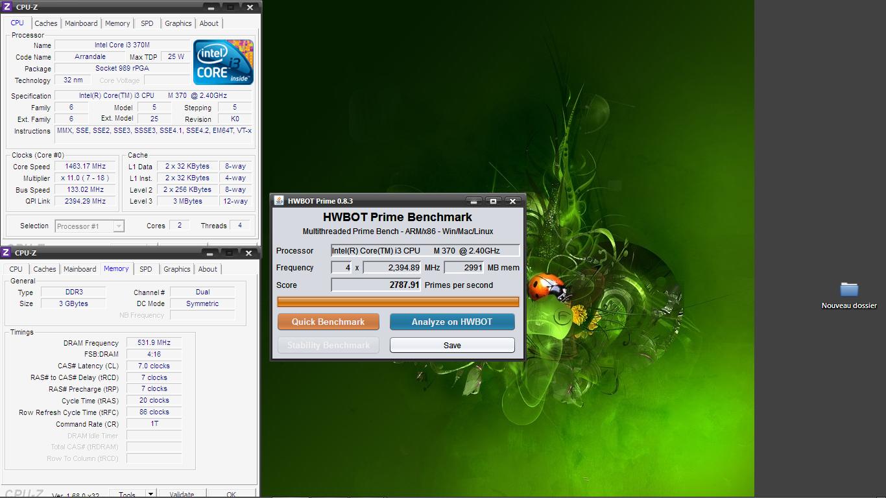The image size is (886, 498).
Task: Minimize the HWBOT Prime window
Action: coord(473,201)
